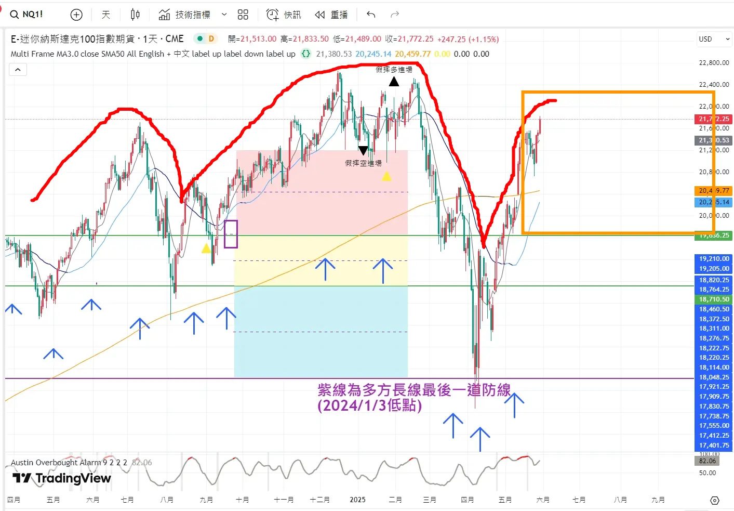Screen dimensions: 734x511
Task: Open the NQ1! symbol search
Action: pyautogui.click(x=27, y=15)
